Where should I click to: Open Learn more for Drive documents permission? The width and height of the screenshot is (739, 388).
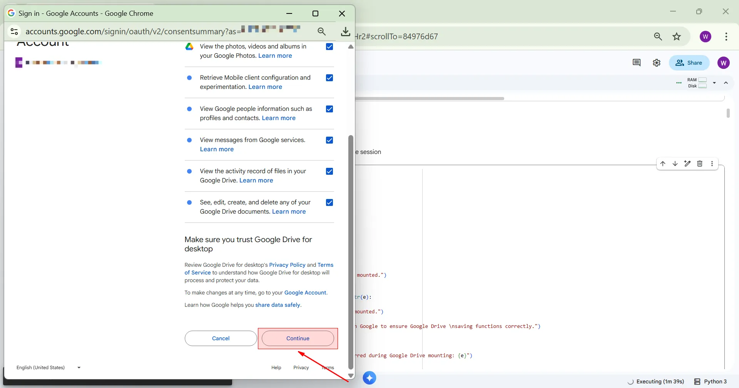pyautogui.click(x=289, y=212)
